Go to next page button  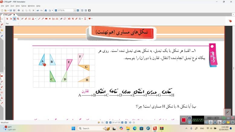(122, 123)
